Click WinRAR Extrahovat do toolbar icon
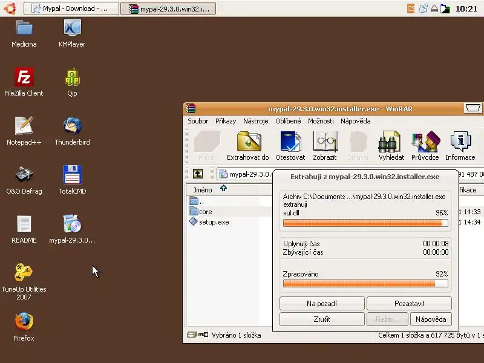Screen dimensions: 484x363 coord(248,146)
